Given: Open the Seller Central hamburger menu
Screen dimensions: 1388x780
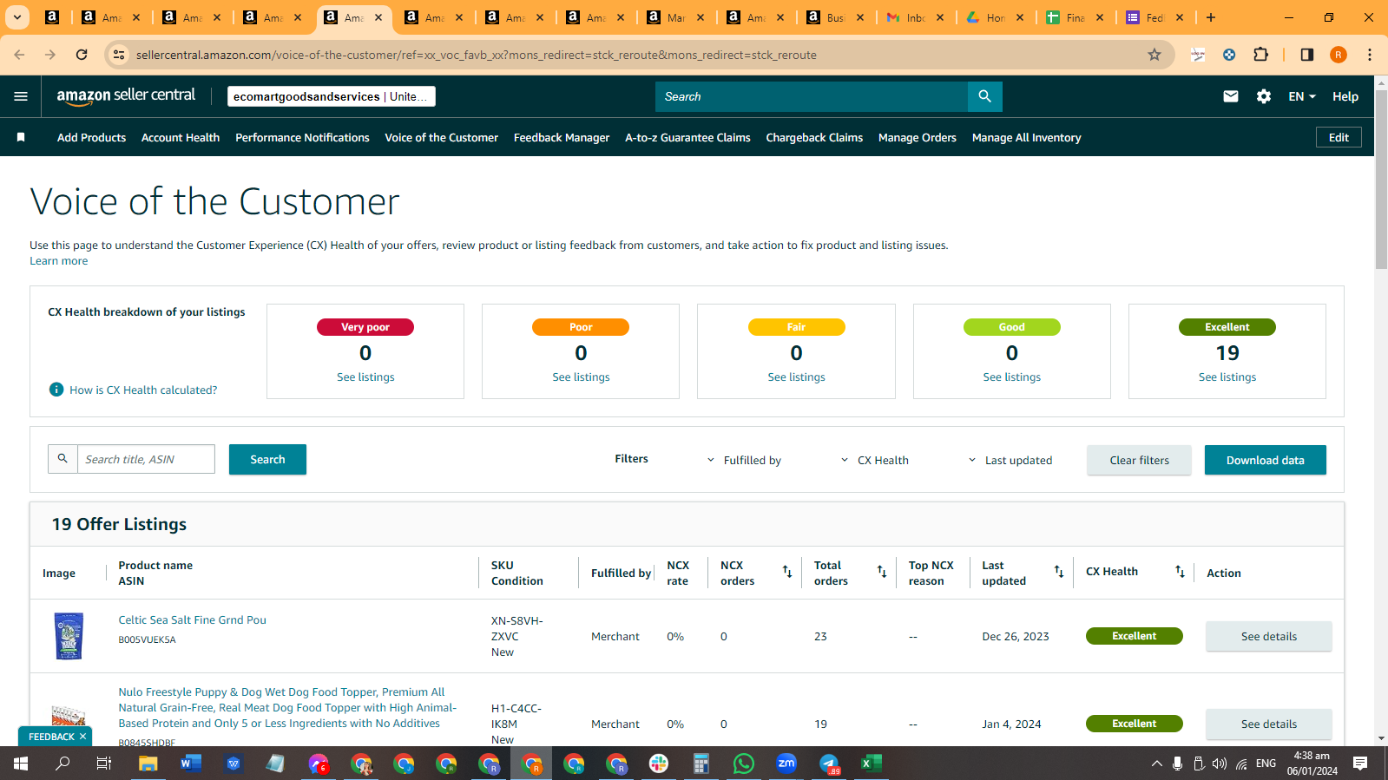Looking at the screenshot, I should 21,96.
